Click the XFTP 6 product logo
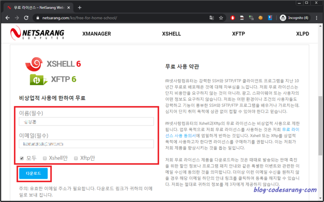Image resolution: width=324 pixels, height=202 pixels. (53, 79)
